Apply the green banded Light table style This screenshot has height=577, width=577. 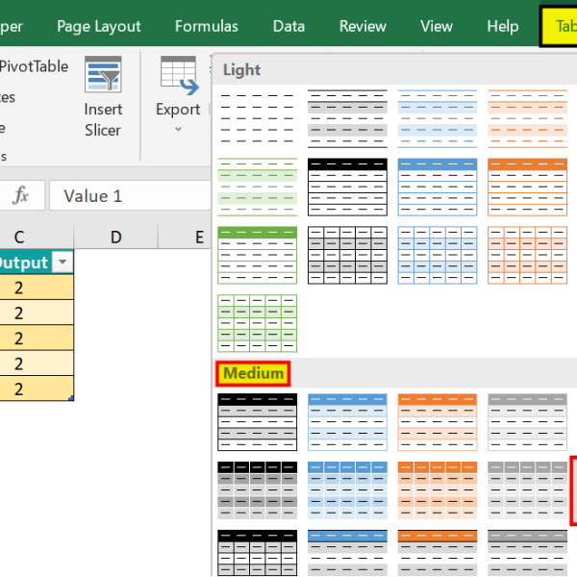257,187
